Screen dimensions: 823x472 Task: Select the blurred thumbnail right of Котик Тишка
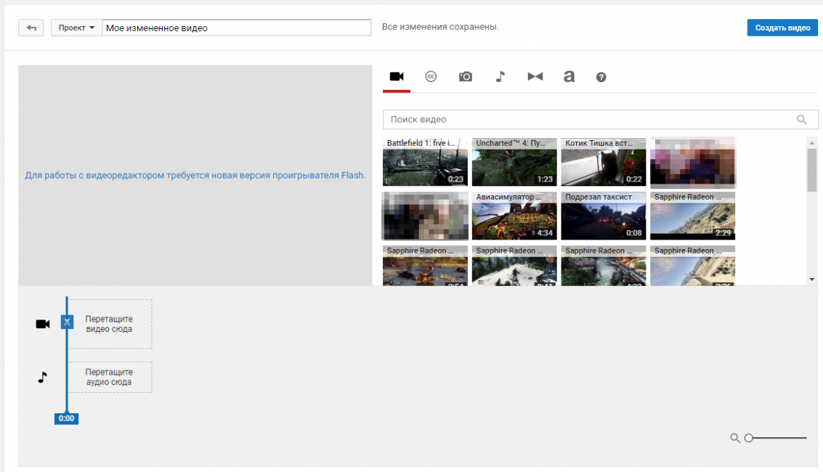(693, 163)
